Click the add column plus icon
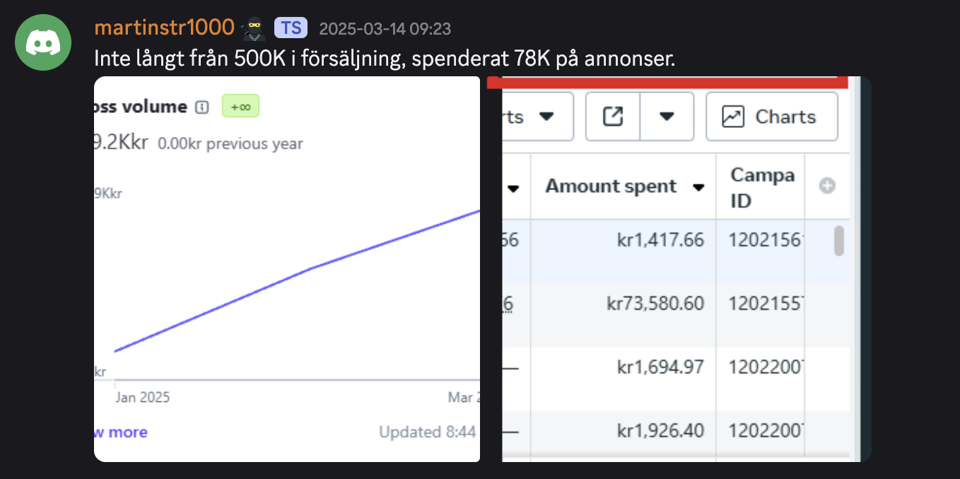Viewport: 960px width, 479px height. coord(827,186)
